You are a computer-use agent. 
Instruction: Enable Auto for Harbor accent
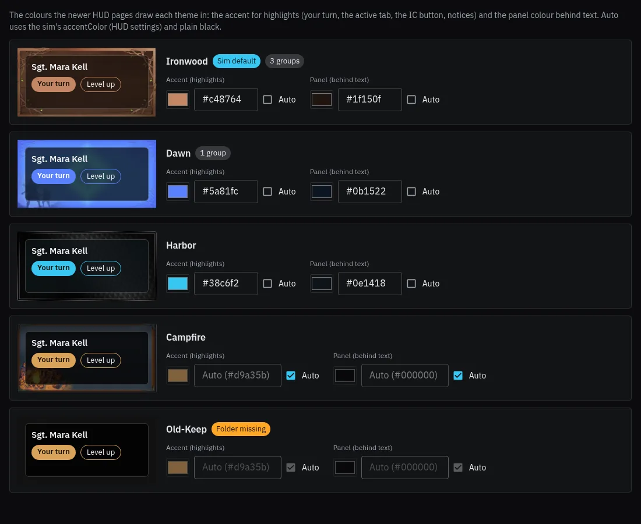coord(267,284)
